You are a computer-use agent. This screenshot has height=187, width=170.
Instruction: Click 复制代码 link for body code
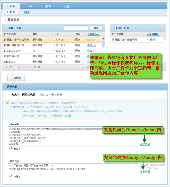pos(145,172)
